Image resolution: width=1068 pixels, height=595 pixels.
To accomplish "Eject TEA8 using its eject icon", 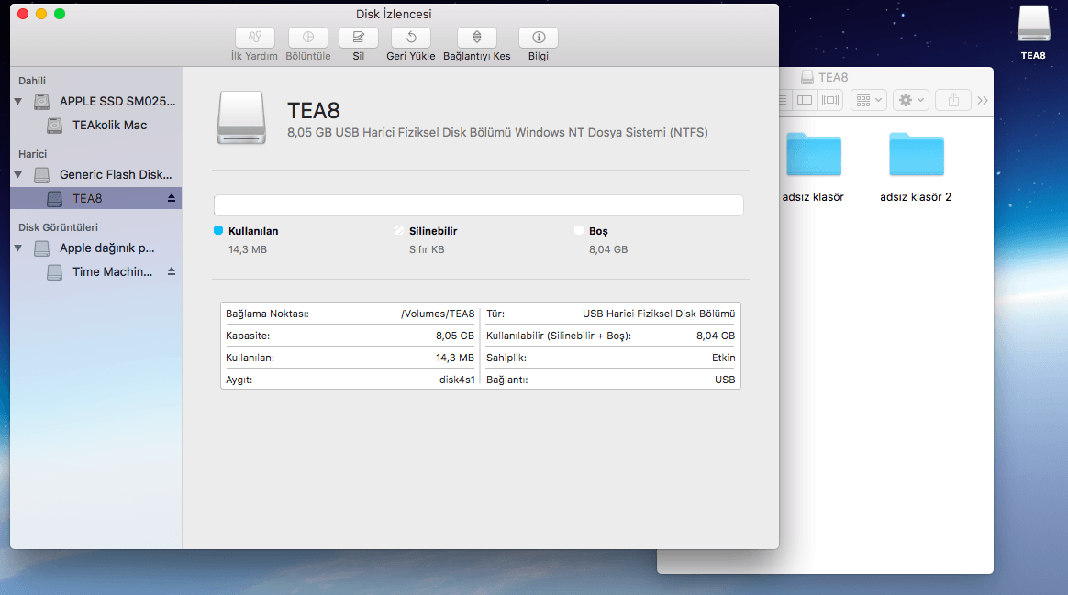I will pos(172,198).
